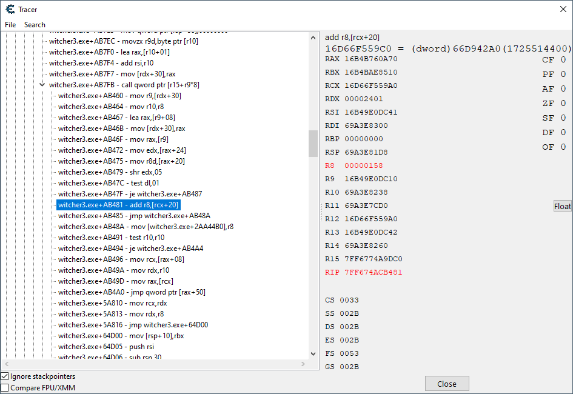This screenshot has height=394, width=573.
Task: Select the jmp qword ptr [rax+50] entry
Action: click(x=132, y=292)
